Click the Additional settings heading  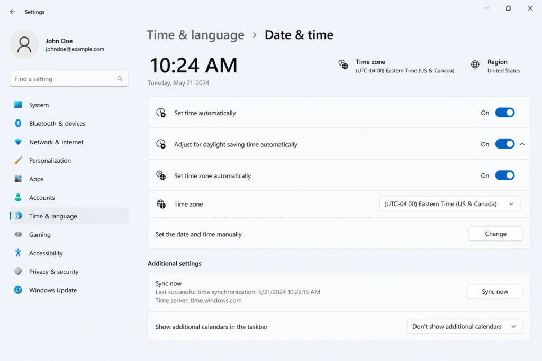point(175,263)
